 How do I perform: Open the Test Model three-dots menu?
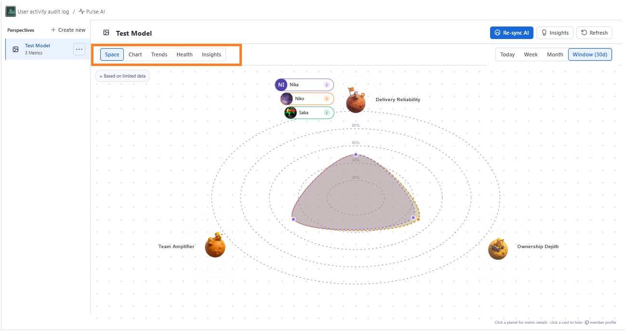pyautogui.click(x=79, y=49)
